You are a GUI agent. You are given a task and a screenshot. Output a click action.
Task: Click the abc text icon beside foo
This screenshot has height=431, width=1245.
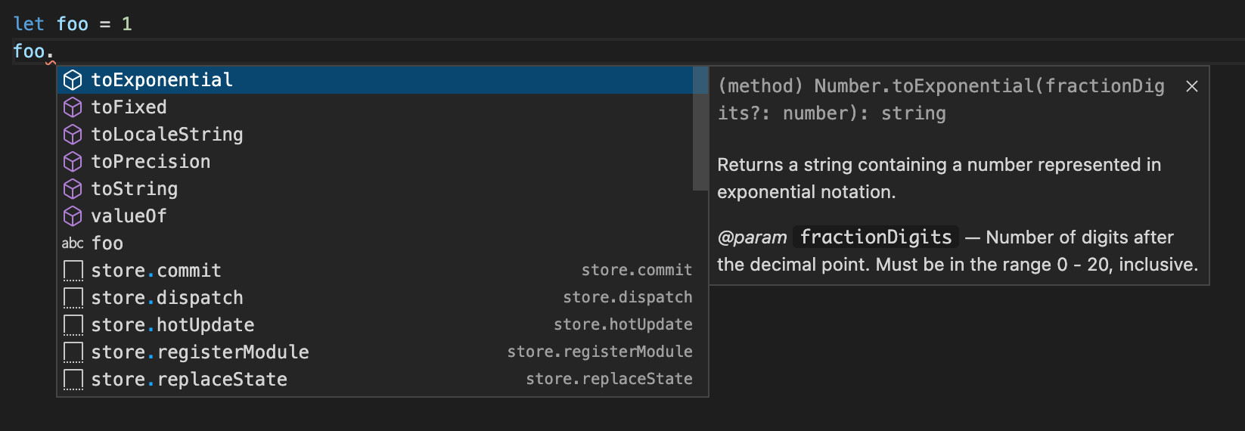[x=73, y=243]
